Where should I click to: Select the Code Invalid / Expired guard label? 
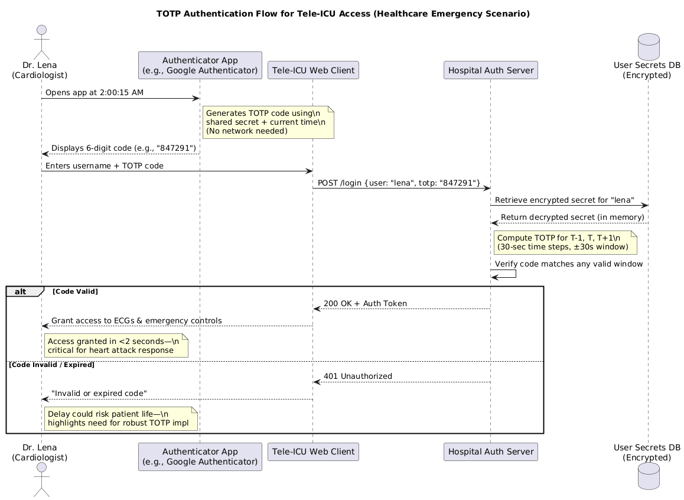(x=51, y=365)
